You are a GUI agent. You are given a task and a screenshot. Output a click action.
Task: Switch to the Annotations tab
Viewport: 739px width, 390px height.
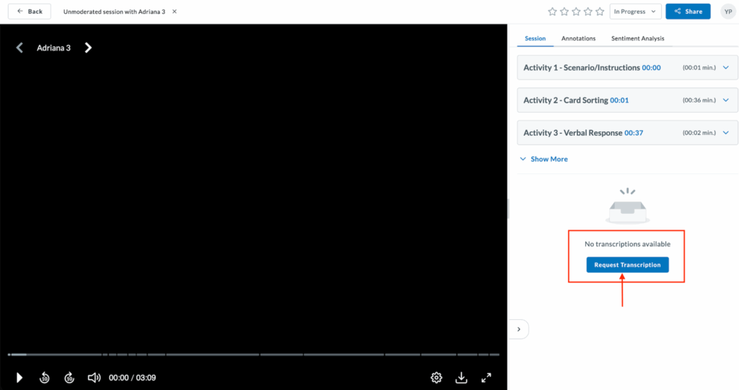578,38
